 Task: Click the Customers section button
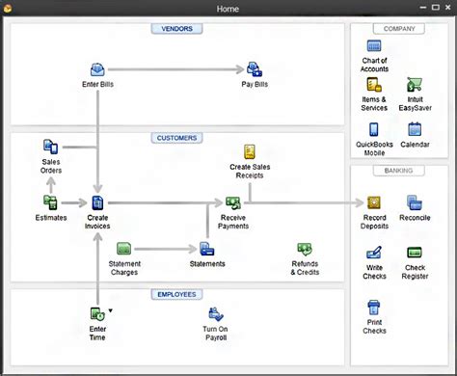point(176,138)
